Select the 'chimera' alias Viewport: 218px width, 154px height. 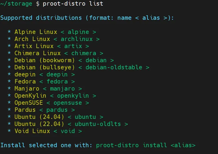coord(83,53)
